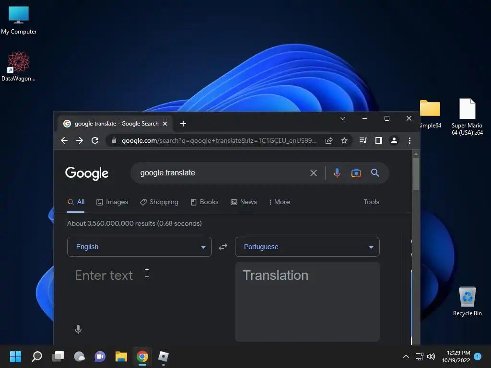This screenshot has height=368, width=491.
Task: Switch to Images results
Action: pos(112,202)
